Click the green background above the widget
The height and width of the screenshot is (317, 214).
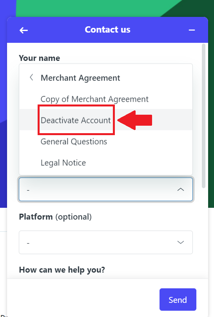91,8
